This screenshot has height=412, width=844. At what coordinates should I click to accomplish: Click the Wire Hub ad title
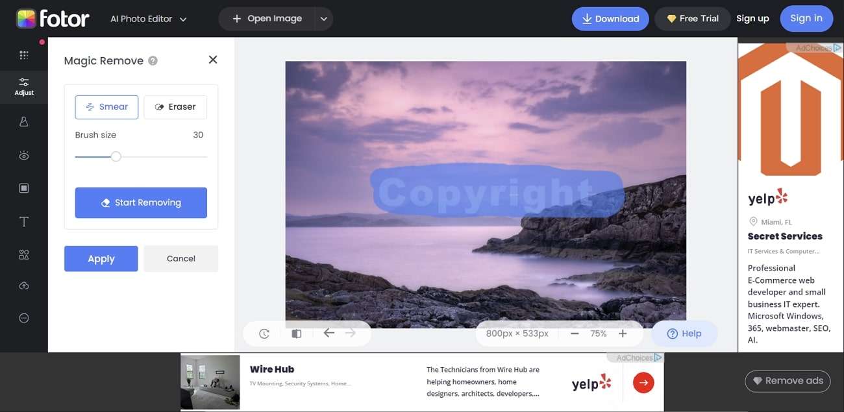272,369
